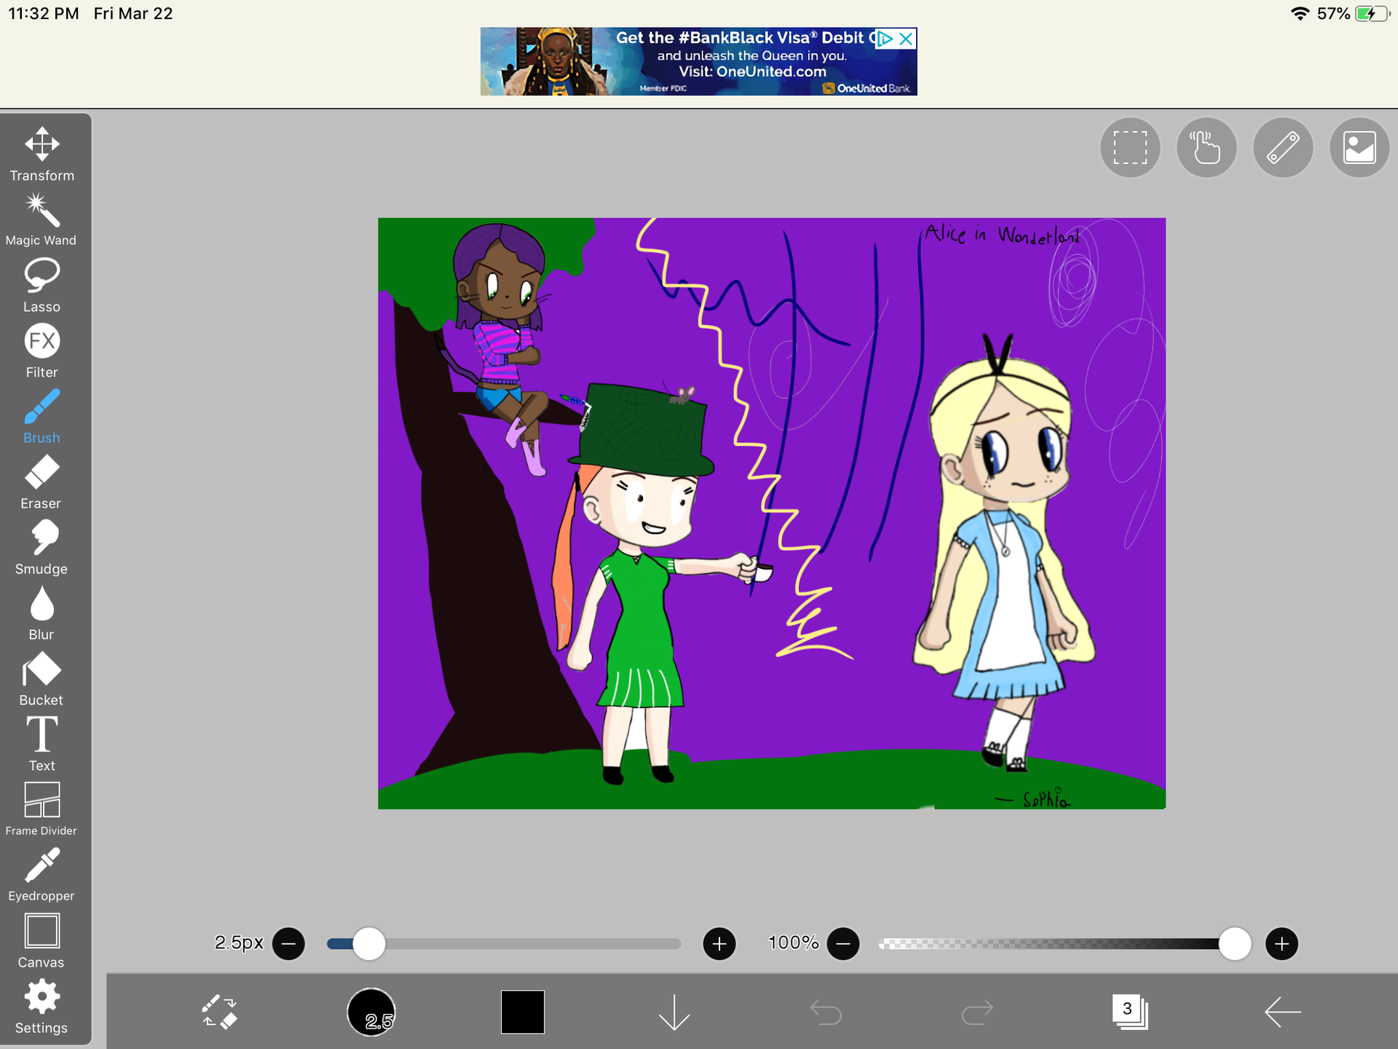The width and height of the screenshot is (1398, 1049).
Task: Open the reference image button
Action: (1359, 148)
